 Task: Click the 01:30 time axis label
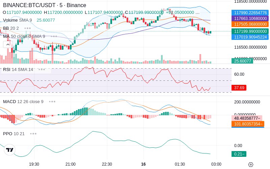(x=180, y=164)
